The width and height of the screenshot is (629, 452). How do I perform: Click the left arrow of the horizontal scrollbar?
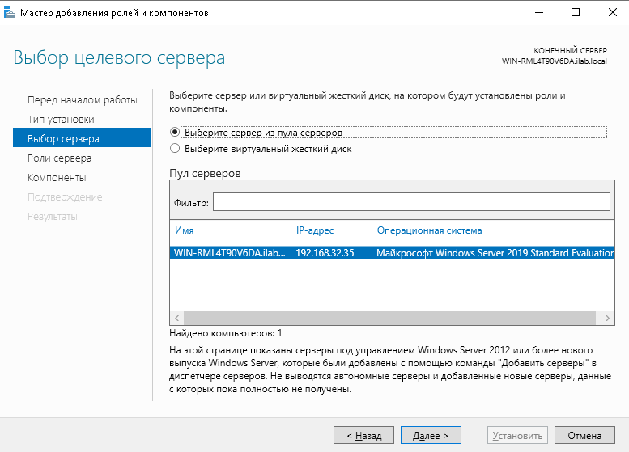[175, 319]
